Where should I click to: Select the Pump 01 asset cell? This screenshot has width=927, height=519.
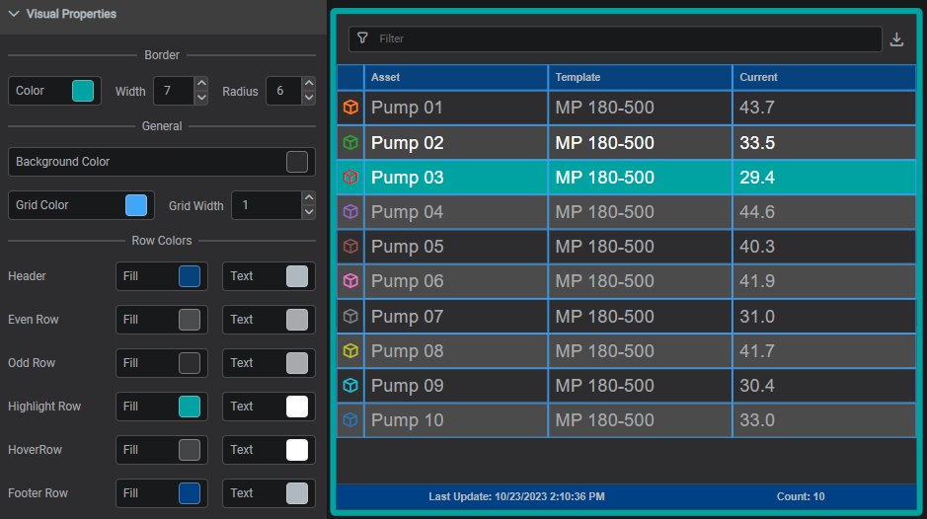(x=456, y=108)
